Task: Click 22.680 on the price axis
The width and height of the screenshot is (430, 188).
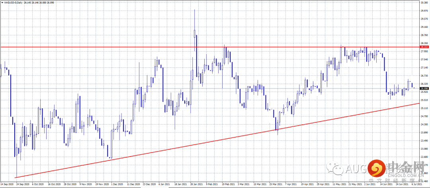Action: point(424,157)
